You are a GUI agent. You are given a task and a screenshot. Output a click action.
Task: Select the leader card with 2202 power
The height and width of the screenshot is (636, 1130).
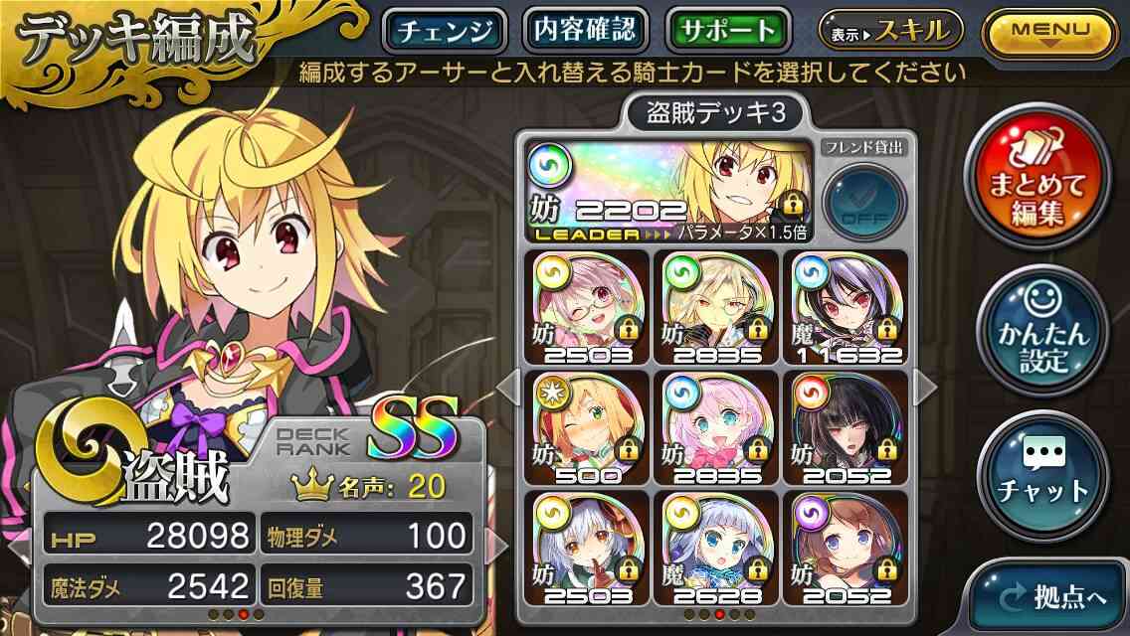pyautogui.click(x=670, y=190)
